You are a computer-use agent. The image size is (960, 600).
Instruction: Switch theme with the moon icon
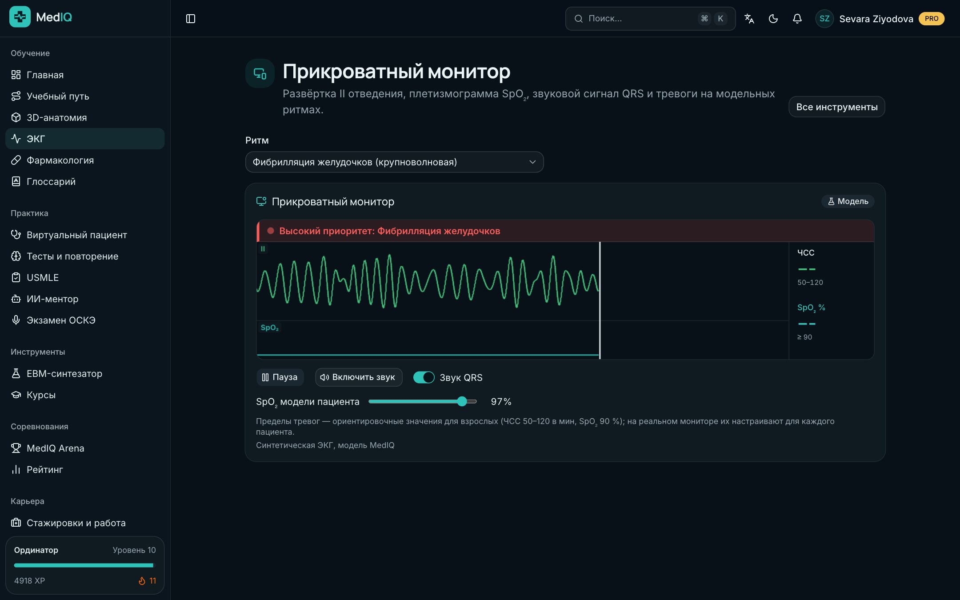click(773, 19)
